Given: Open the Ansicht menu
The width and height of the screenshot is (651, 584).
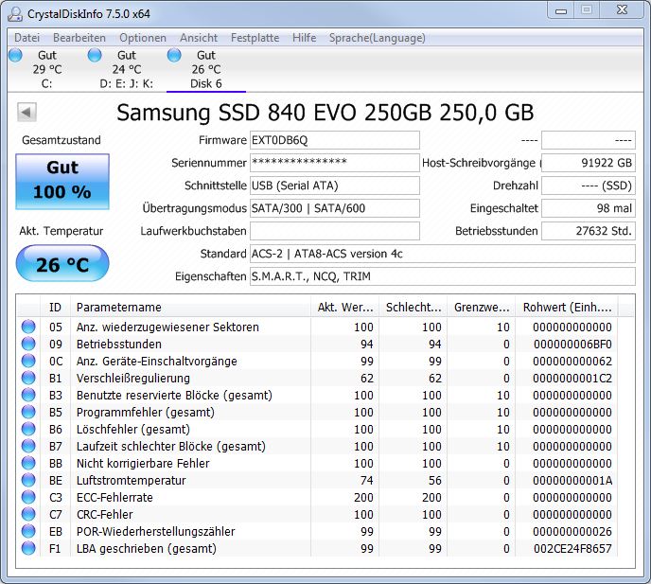Looking at the screenshot, I should pos(199,38).
